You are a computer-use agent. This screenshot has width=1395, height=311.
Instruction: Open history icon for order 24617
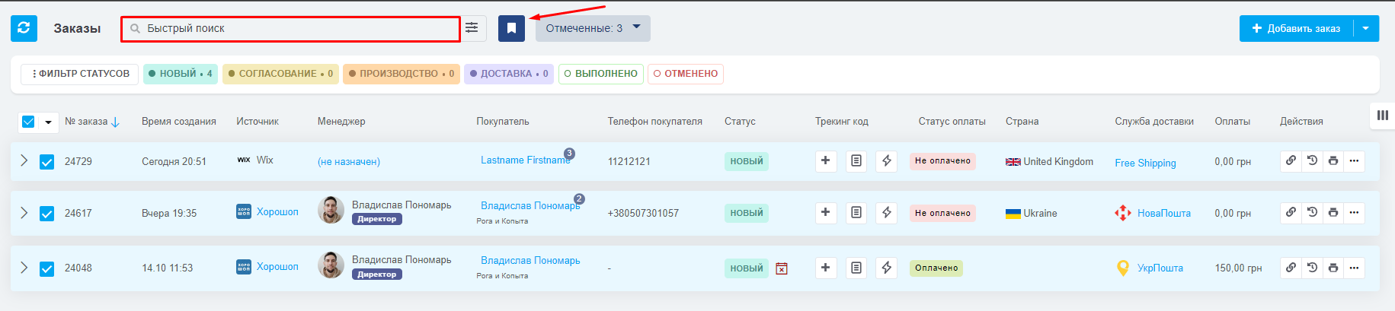point(1312,212)
